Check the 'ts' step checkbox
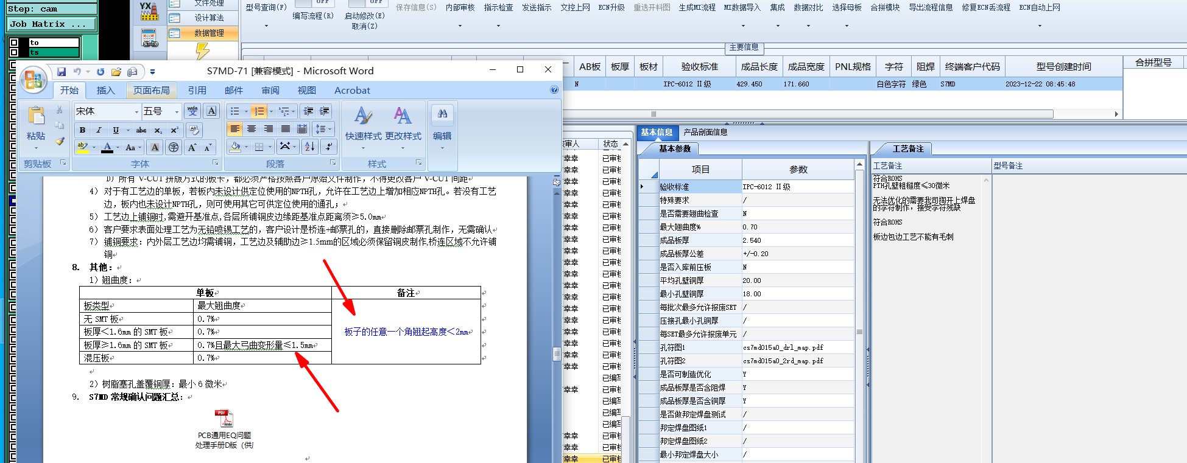Screen dimensions: 1187x463 coord(14,52)
